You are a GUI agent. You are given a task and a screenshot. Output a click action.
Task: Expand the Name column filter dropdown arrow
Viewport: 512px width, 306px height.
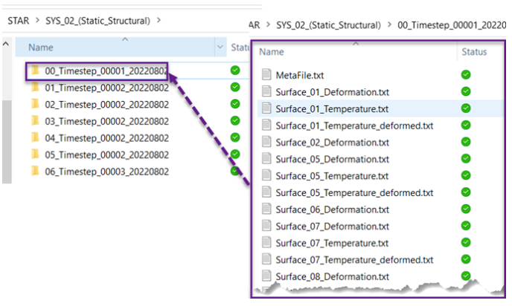[x=220, y=48]
